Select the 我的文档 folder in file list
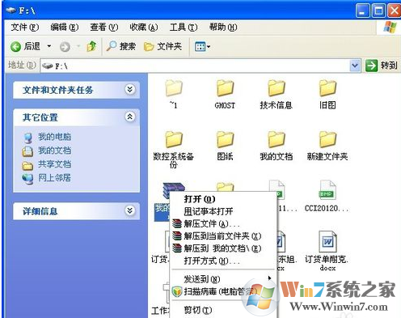 pyautogui.click(x=276, y=139)
